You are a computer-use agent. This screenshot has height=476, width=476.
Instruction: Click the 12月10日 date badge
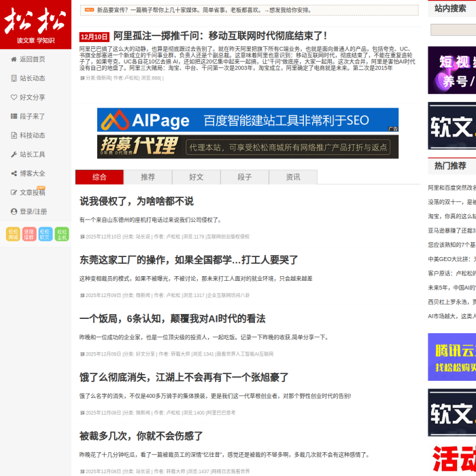point(94,37)
